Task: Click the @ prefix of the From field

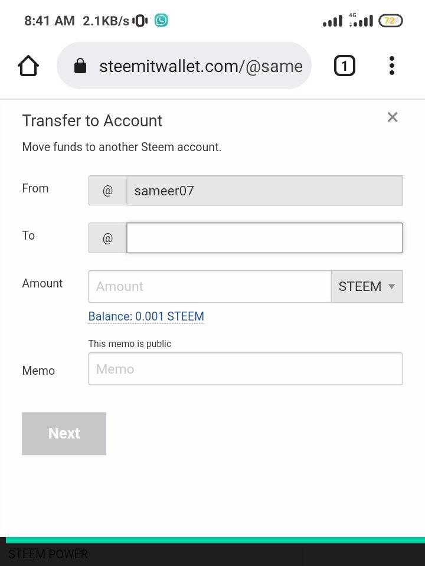Action: pos(107,191)
